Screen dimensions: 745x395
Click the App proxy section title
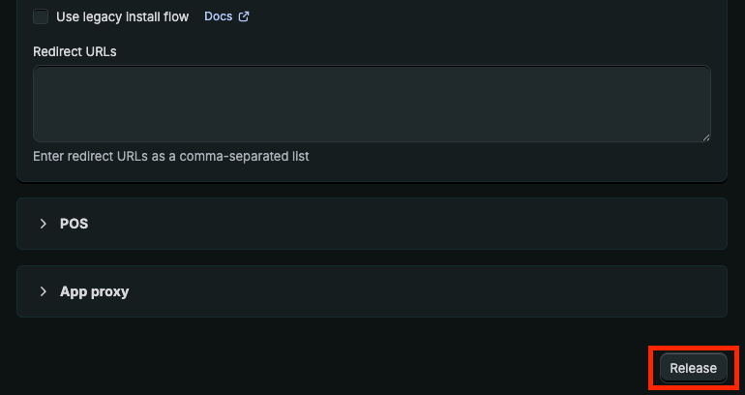pyautogui.click(x=94, y=291)
